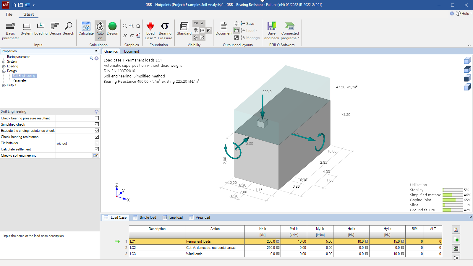473x266 pixels.
Task: Toggle Check bearing resistance checkbox
Action: [x=97, y=137]
